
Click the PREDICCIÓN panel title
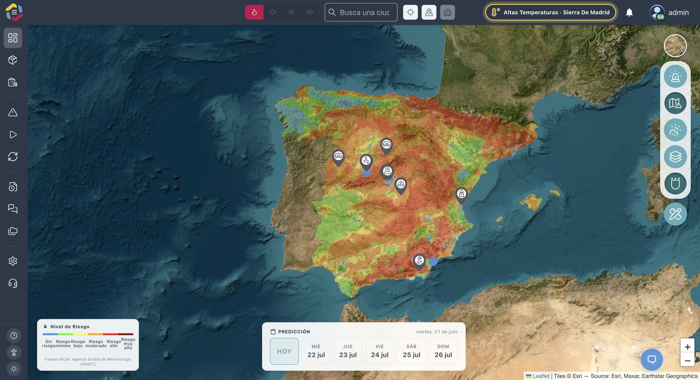294,332
